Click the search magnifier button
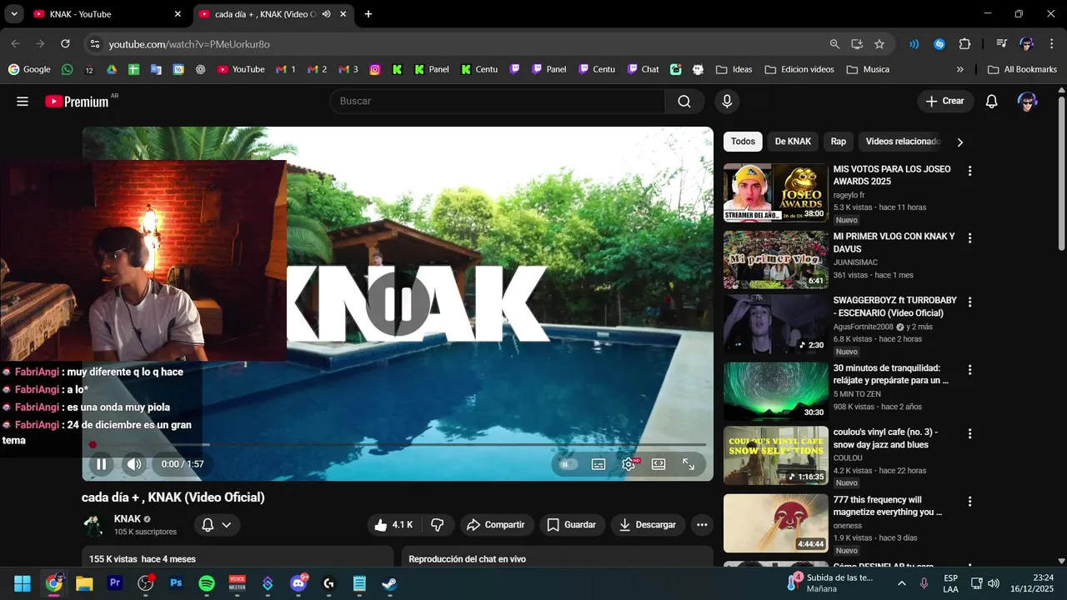Viewport: 1067px width, 600px height. tap(684, 102)
